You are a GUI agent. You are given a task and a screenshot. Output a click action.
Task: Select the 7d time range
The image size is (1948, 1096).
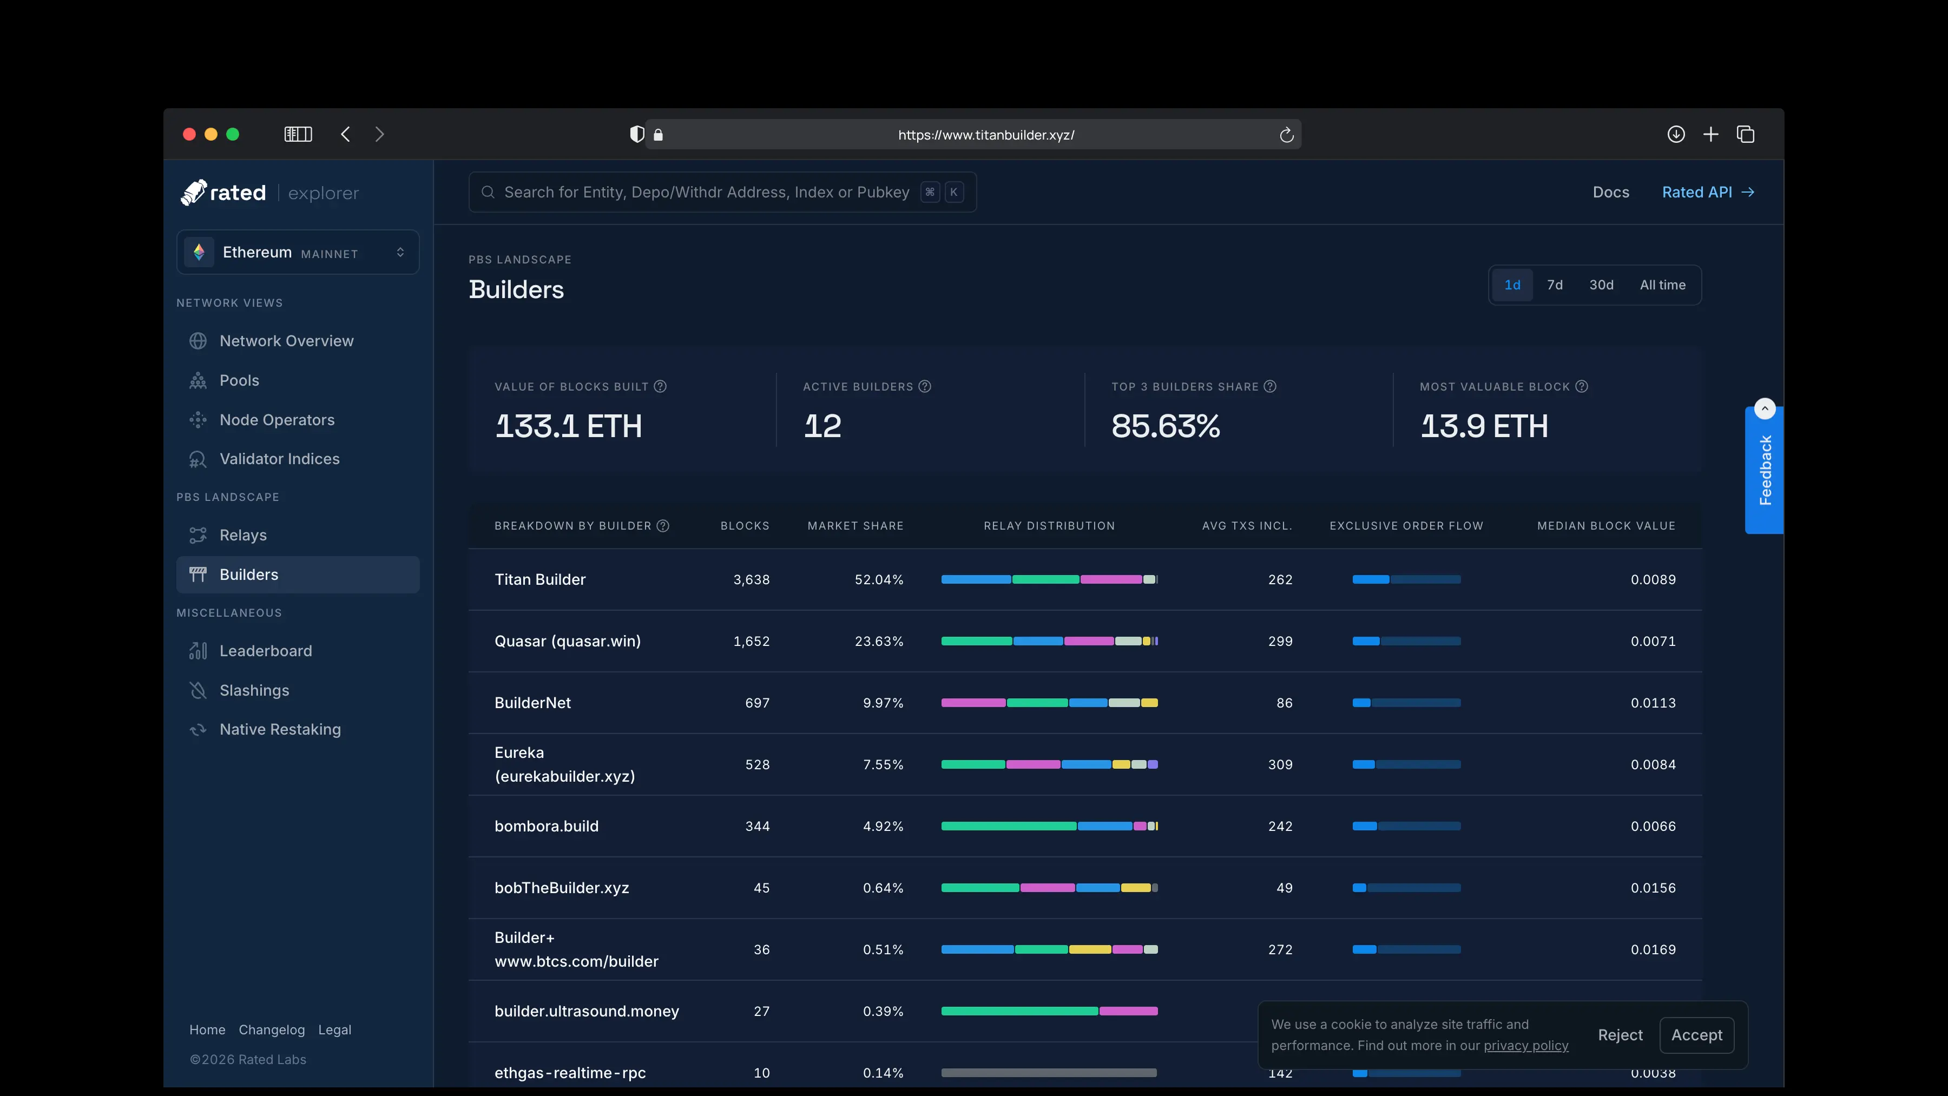click(x=1555, y=285)
